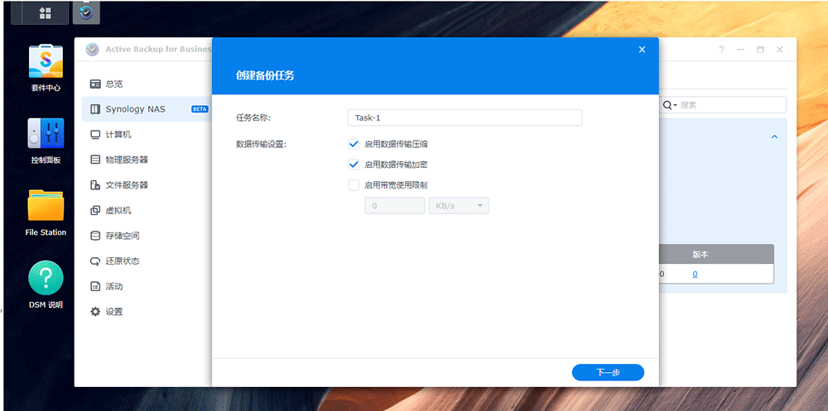The width and height of the screenshot is (828, 411).
Task: Click the help question mark in window title bar
Action: [x=722, y=50]
